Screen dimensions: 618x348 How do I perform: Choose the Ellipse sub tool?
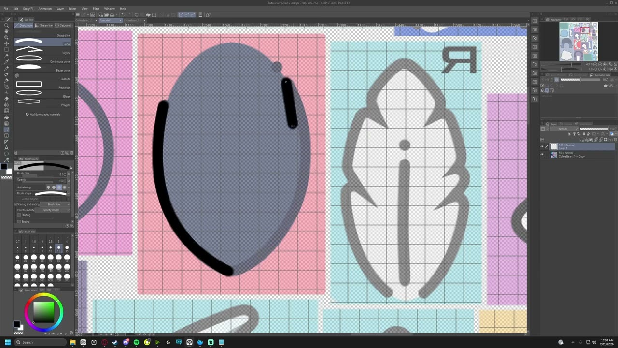[43, 94]
